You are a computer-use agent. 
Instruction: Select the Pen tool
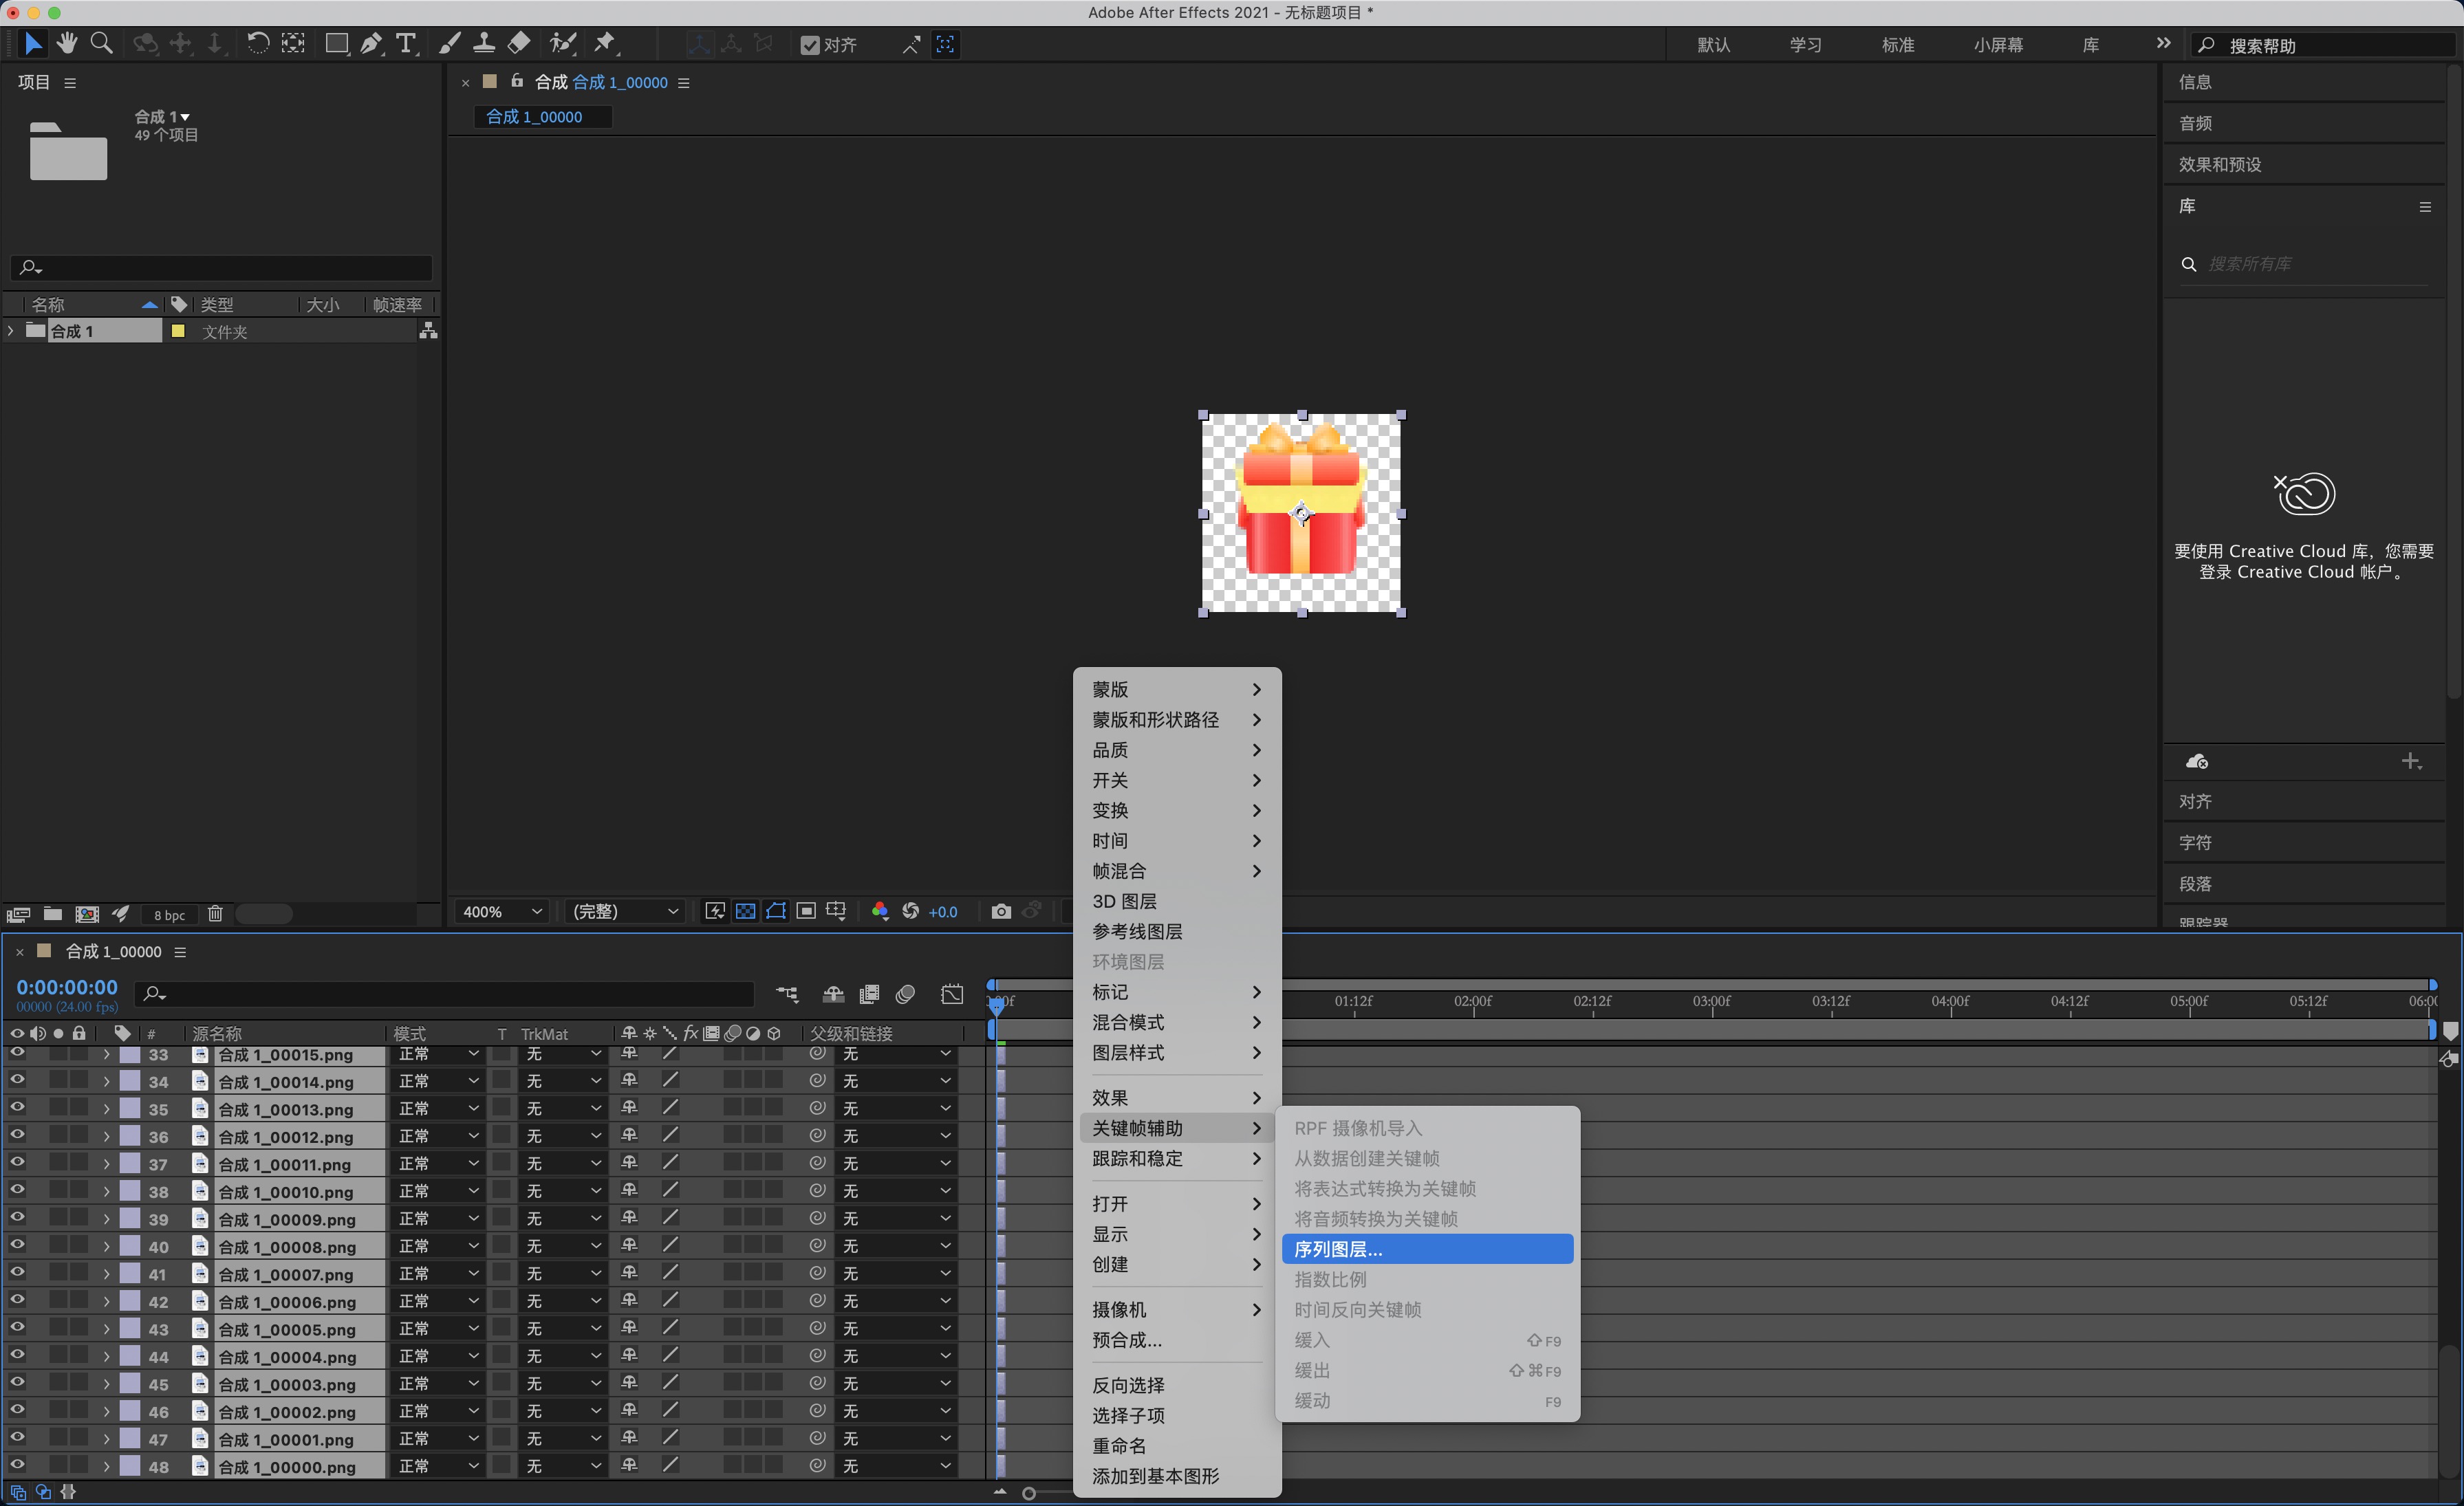(371, 43)
